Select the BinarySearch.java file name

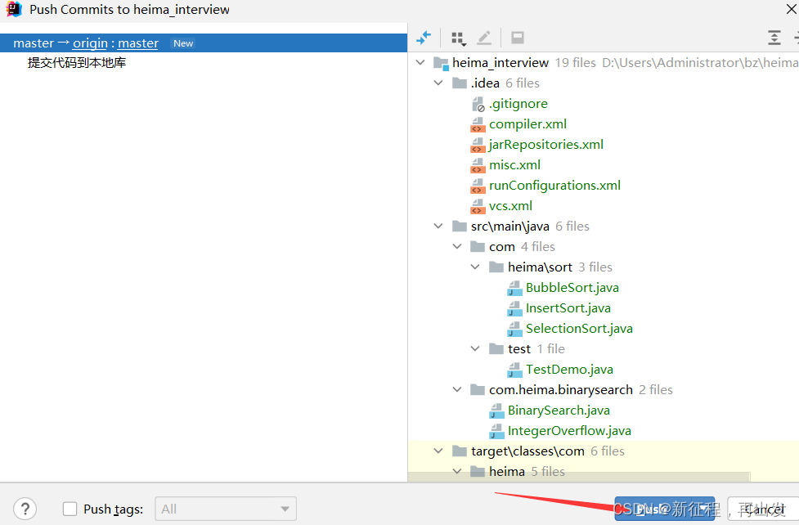click(x=559, y=411)
